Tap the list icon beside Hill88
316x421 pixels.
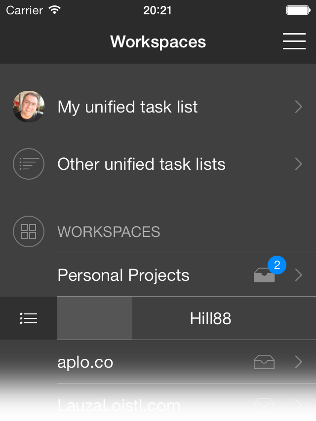pos(29,318)
